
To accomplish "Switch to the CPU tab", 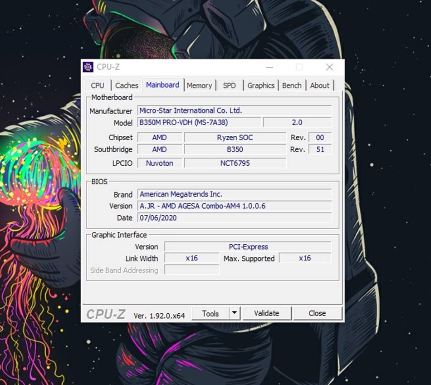I will click(98, 85).
